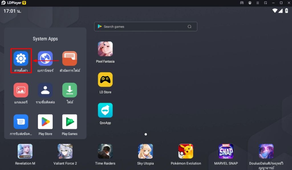Viewport: 292px width, 170px height.
Task: Open Play Games
Action: point(69,122)
